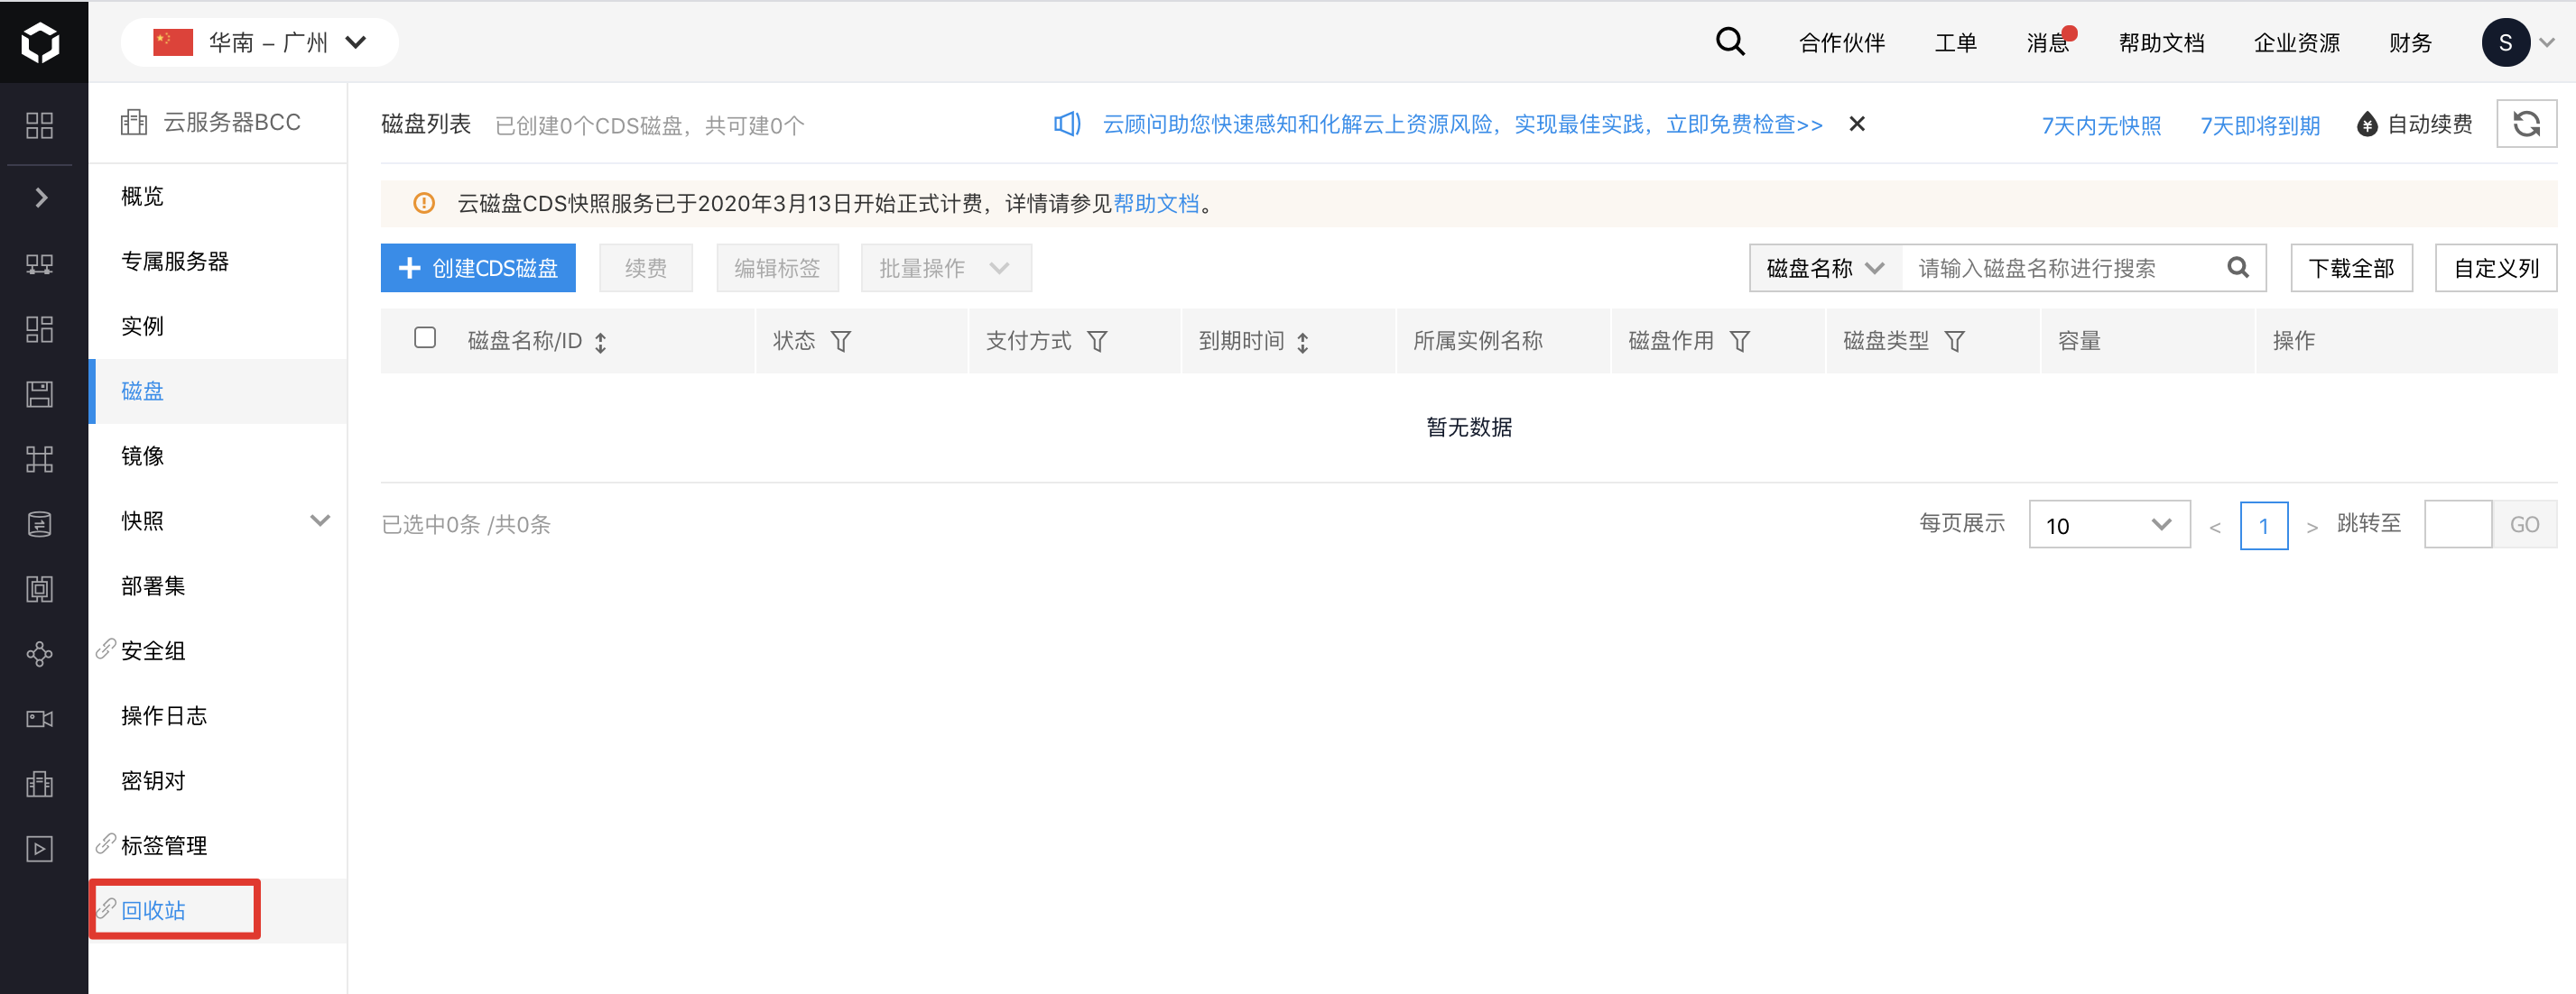Dismiss the announcement with the X

1857,124
